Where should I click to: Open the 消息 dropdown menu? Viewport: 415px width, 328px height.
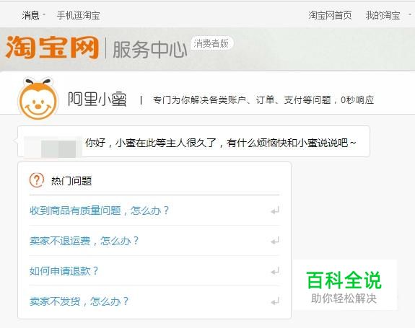pyautogui.click(x=33, y=15)
